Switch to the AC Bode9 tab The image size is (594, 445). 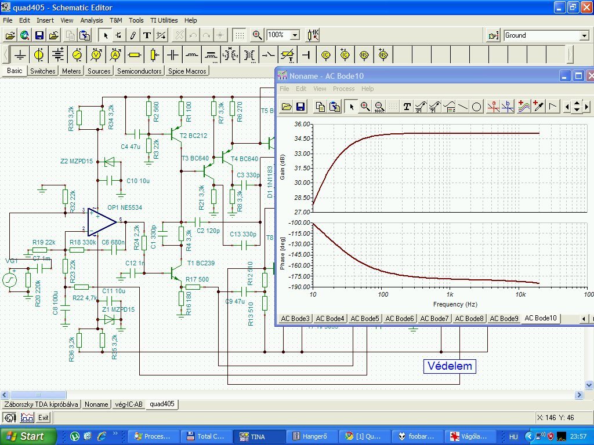pos(504,319)
